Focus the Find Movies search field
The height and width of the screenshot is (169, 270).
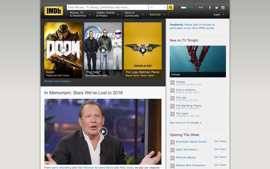click(x=107, y=7)
